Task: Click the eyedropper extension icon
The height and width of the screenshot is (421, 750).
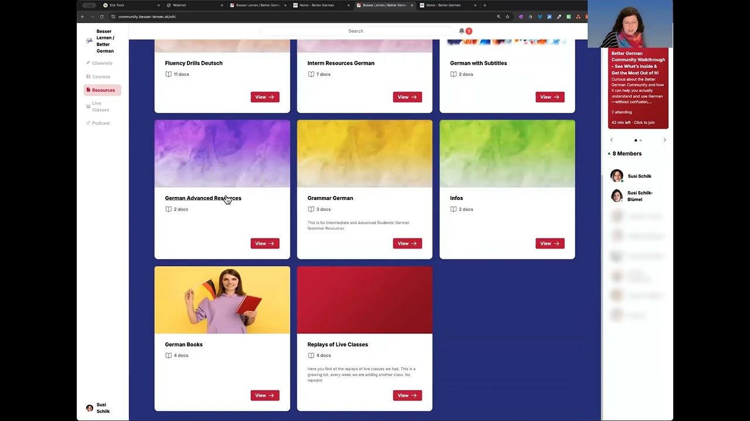Action: 559,16
